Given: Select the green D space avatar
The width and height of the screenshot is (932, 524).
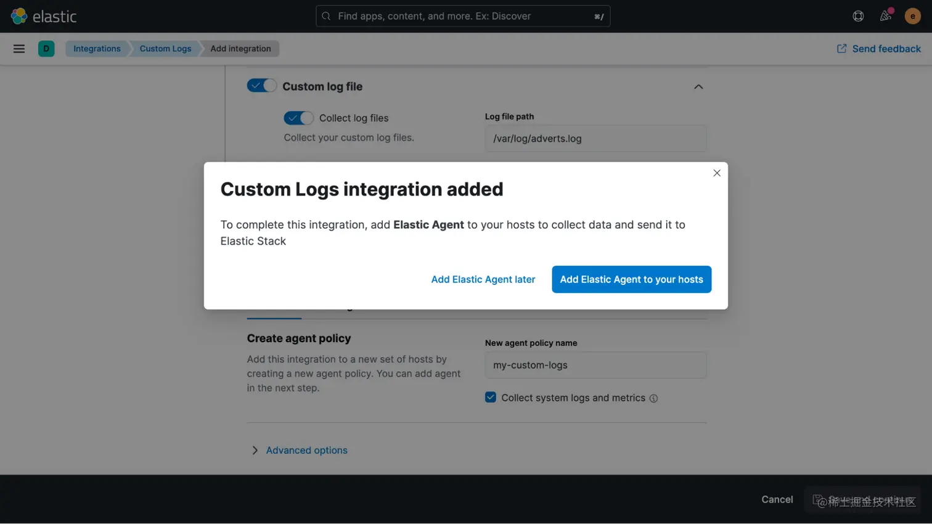Looking at the screenshot, I should (46, 49).
